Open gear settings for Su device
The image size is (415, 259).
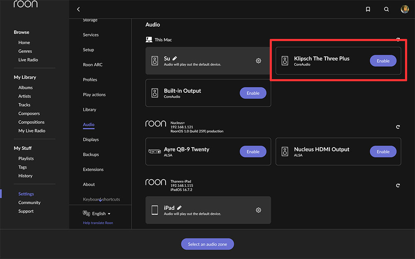tap(259, 61)
